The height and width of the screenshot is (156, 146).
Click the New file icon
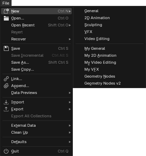(x=6, y=11)
